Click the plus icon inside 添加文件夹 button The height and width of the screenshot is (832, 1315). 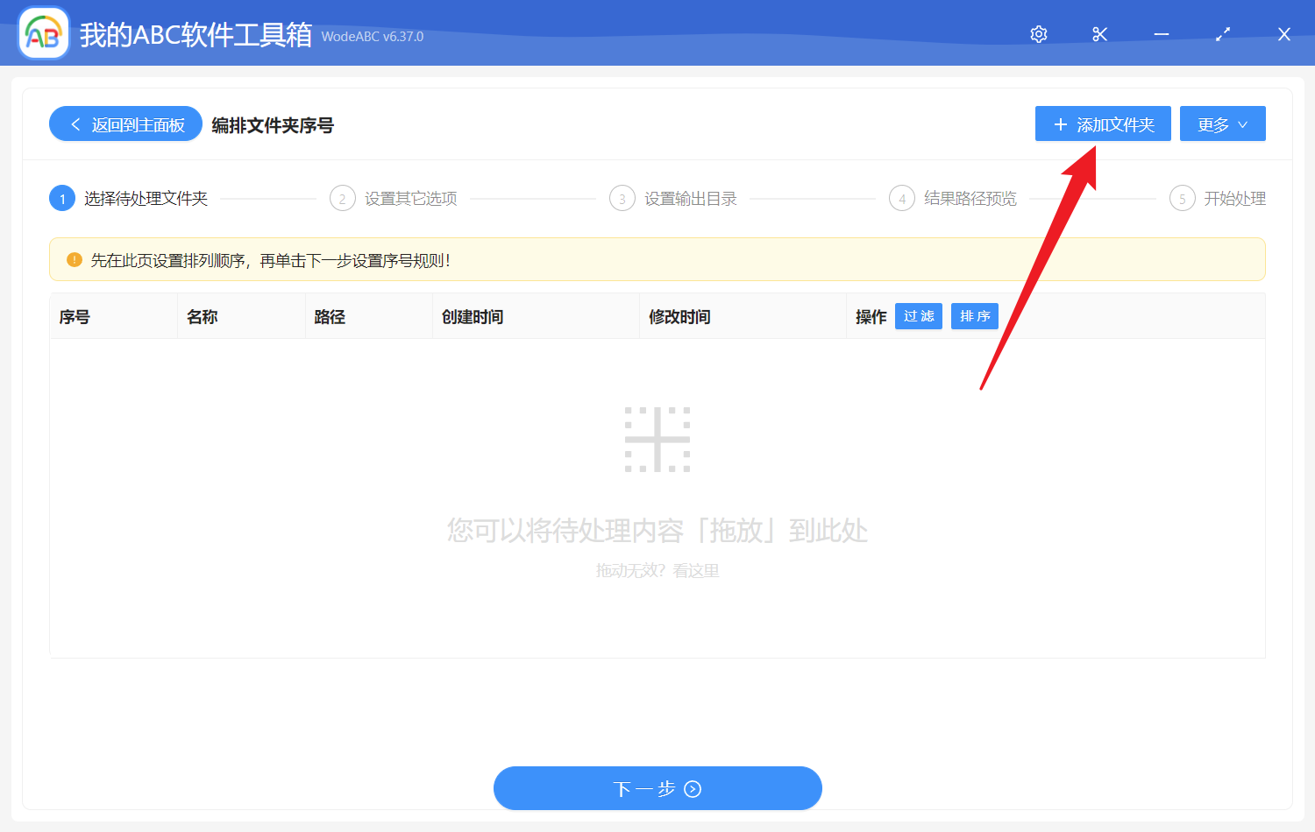(1060, 123)
